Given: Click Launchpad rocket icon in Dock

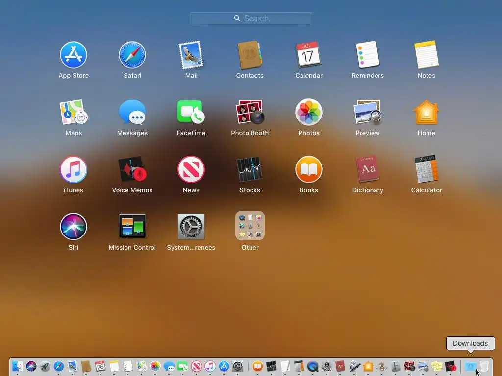Looking at the screenshot, I should coord(45,366).
